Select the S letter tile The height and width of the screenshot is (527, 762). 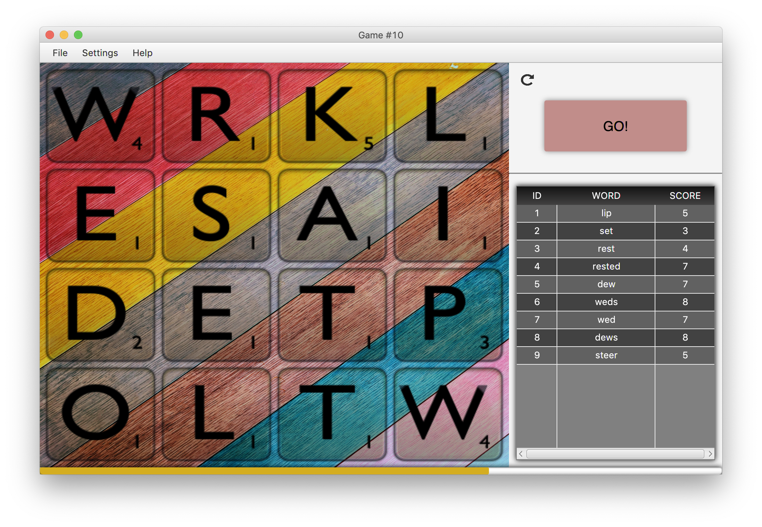(x=216, y=215)
